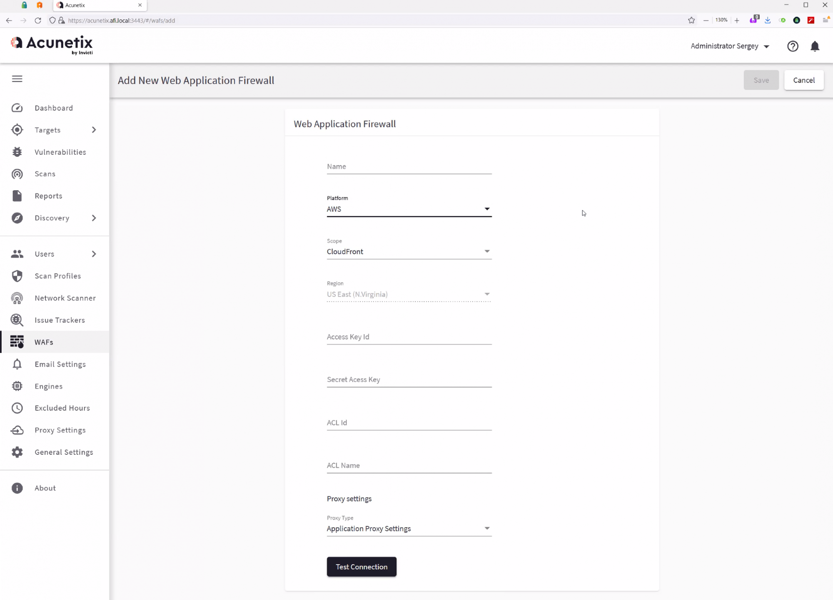Open the Administrator Sergey user menu
The height and width of the screenshot is (600, 833).
pos(729,46)
